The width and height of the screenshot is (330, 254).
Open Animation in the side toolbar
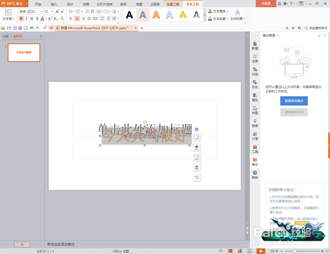click(x=255, y=58)
